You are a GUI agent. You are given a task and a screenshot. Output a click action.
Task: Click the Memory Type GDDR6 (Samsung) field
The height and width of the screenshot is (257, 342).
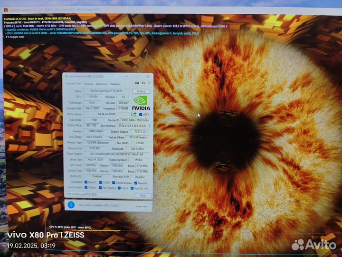(x=99, y=143)
